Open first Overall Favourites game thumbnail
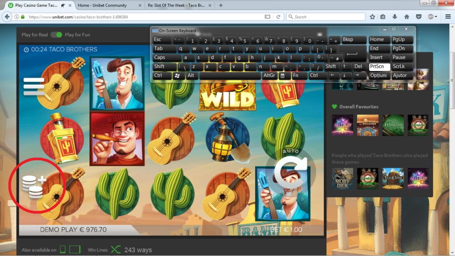This screenshot has height=256, width=455. point(343,125)
